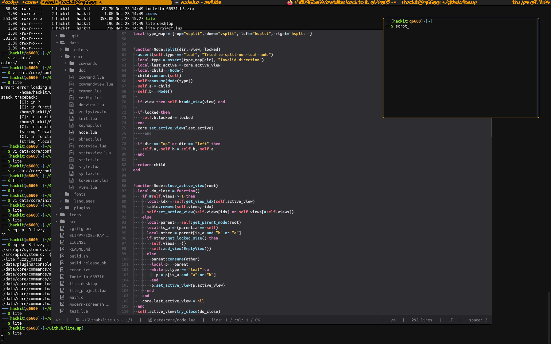Click the file icon beside LICENSE

(62, 242)
